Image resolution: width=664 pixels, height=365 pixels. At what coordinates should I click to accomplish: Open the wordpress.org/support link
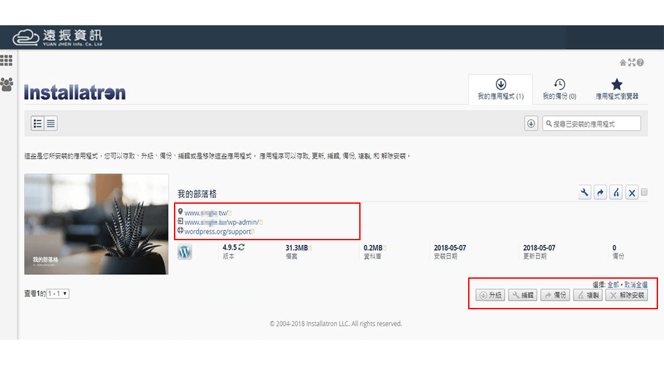click(218, 232)
